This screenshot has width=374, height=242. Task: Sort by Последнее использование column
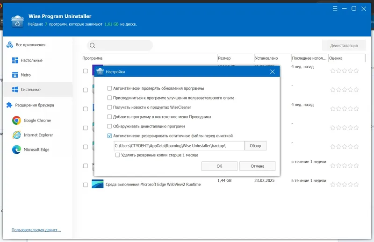[x=309, y=58]
